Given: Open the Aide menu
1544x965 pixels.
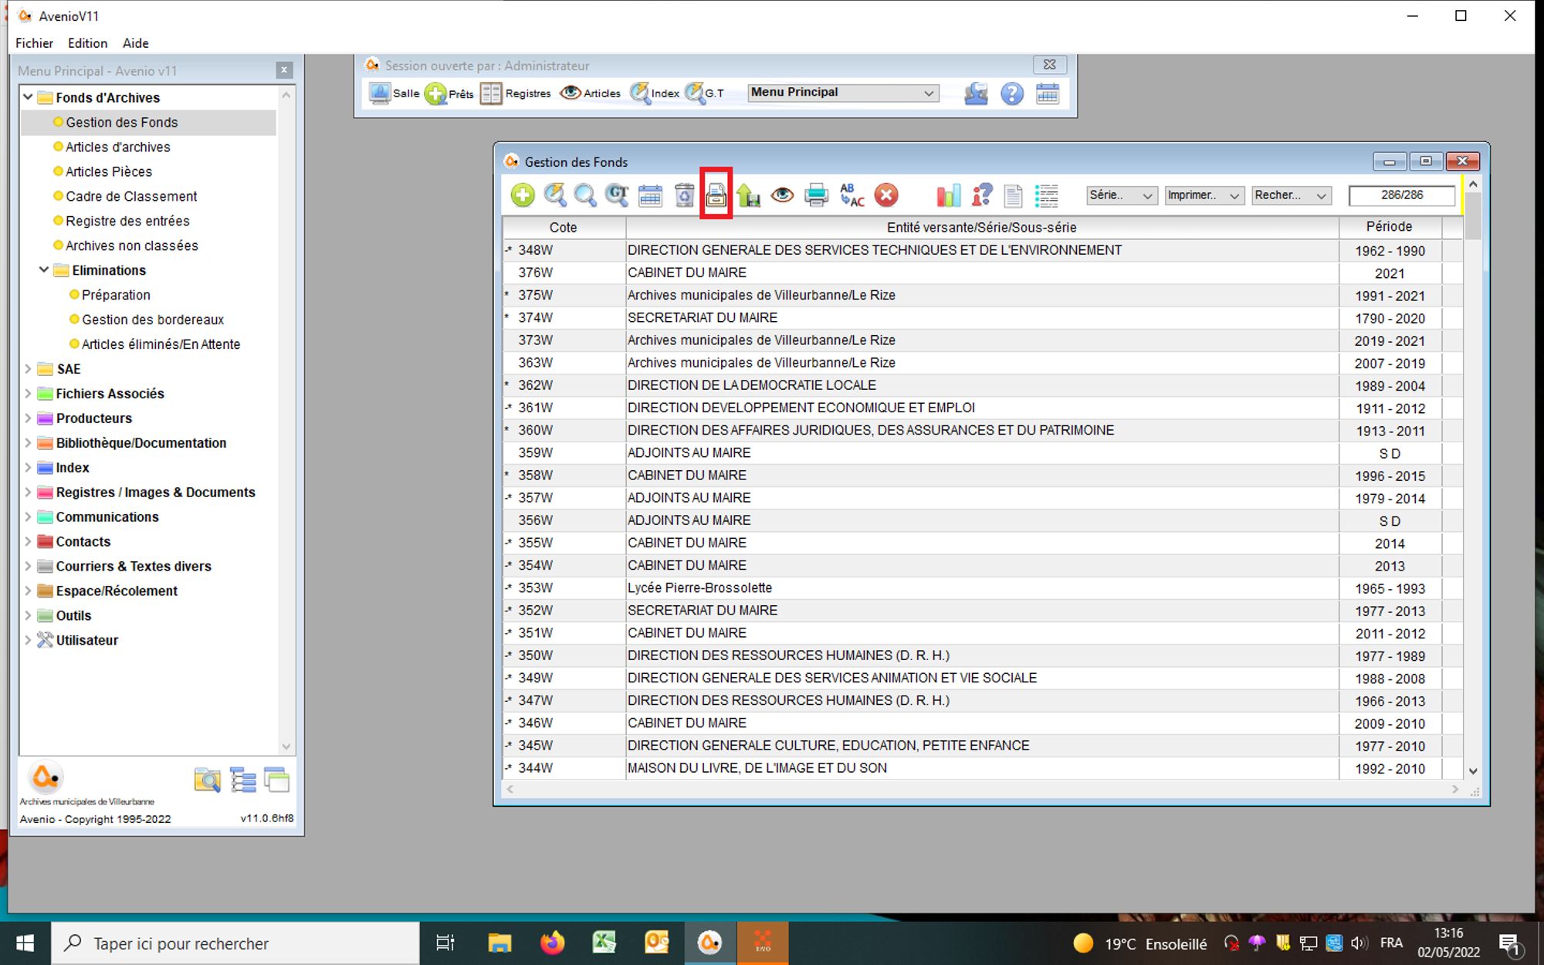Looking at the screenshot, I should [x=136, y=43].
